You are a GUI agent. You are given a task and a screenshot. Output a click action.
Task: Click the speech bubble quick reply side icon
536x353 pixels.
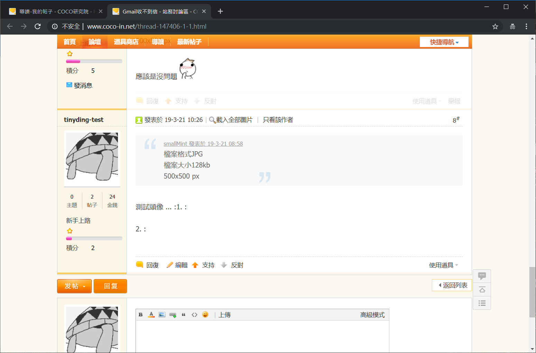[482, 276]
